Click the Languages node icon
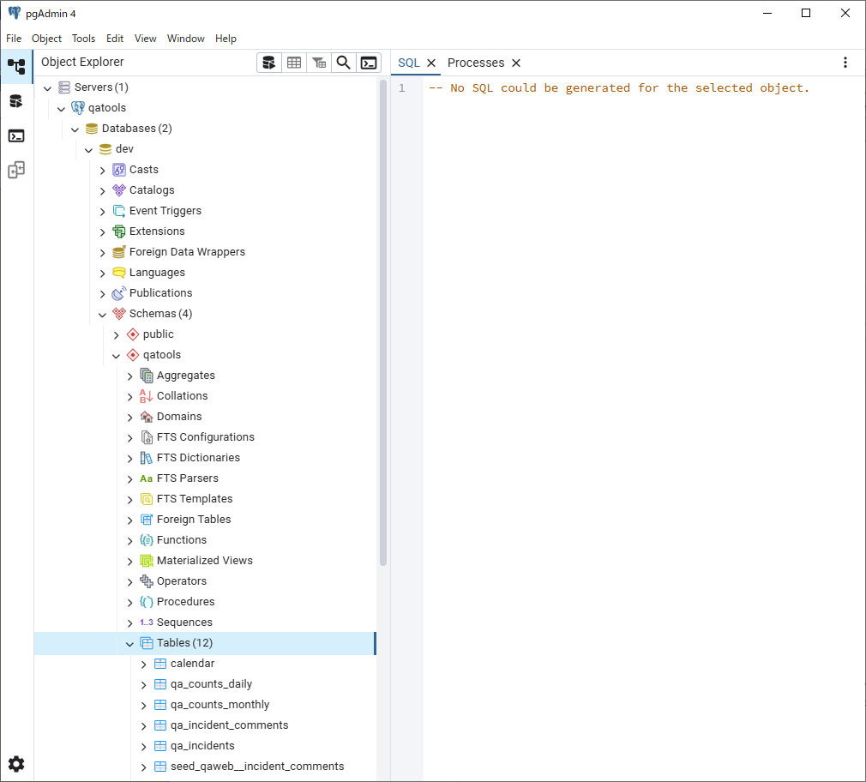The width and height of the screenshot is (866, 782). 118,273
